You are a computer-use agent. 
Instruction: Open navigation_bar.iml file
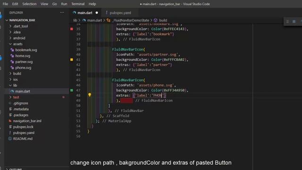click(27, 121)
